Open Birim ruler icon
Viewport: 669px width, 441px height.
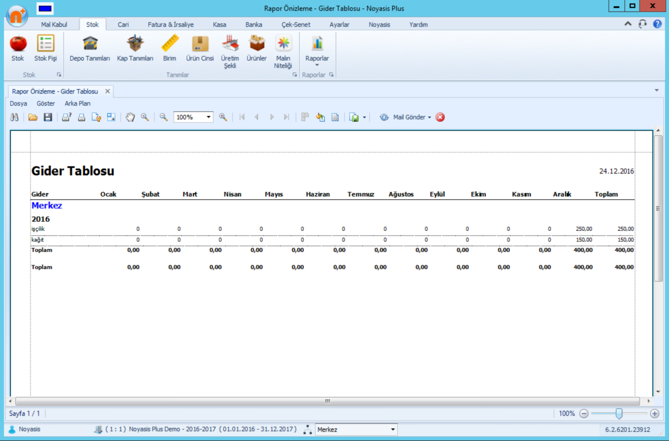(x=169, y=49)
